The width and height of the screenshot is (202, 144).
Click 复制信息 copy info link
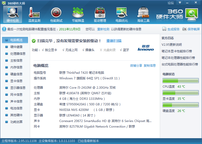[x=150, y=66]
